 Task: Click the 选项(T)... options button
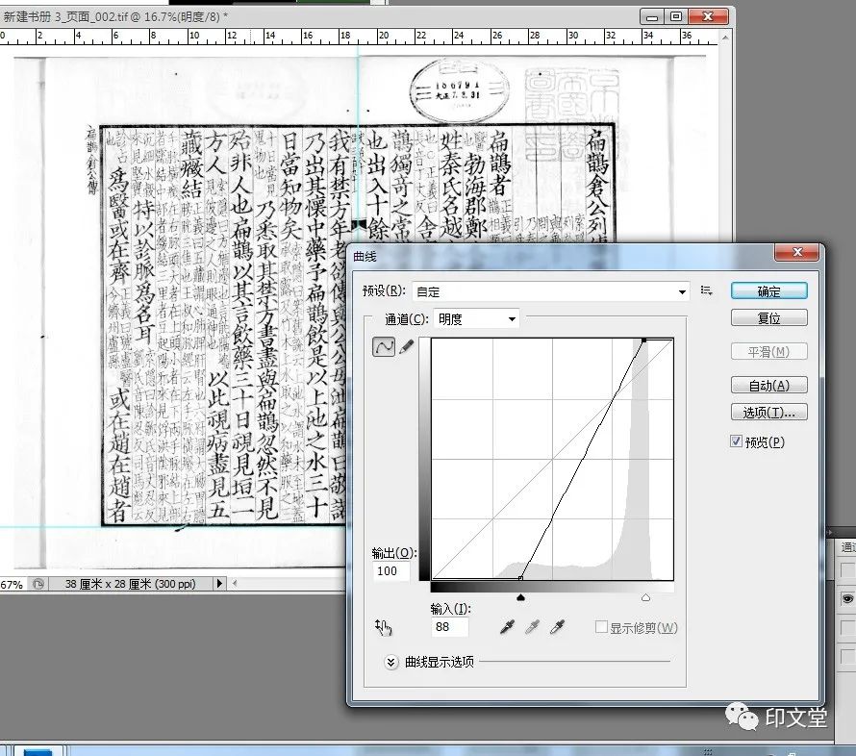tap(768, 412)
